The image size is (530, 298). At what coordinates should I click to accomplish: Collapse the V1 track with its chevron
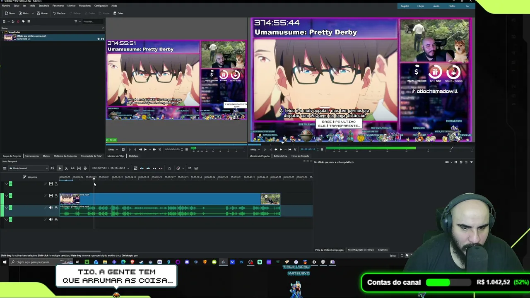pyautogui.click(x=6, y=196)
